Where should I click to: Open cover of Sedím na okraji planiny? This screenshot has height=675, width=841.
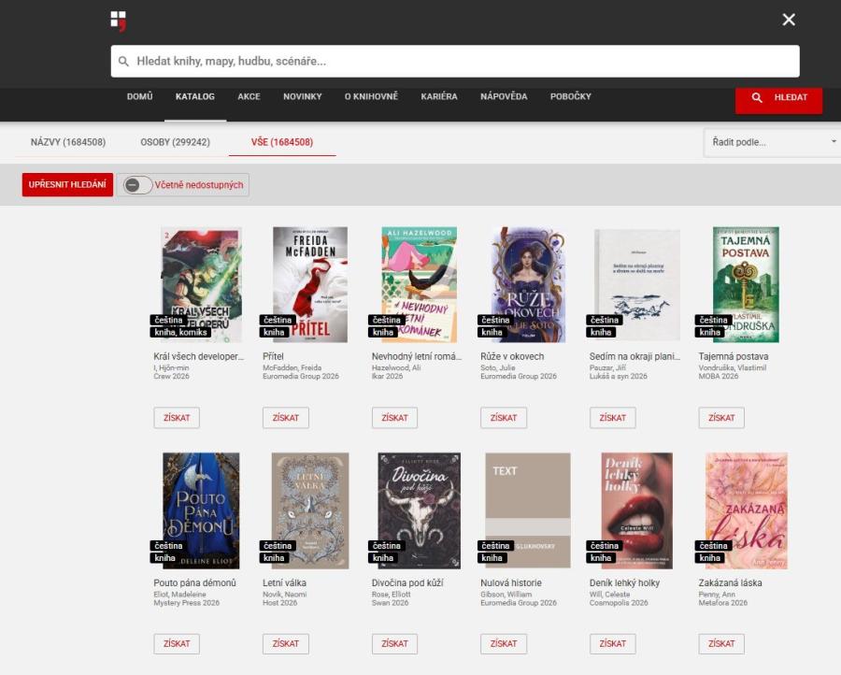[x=637, y=284]
